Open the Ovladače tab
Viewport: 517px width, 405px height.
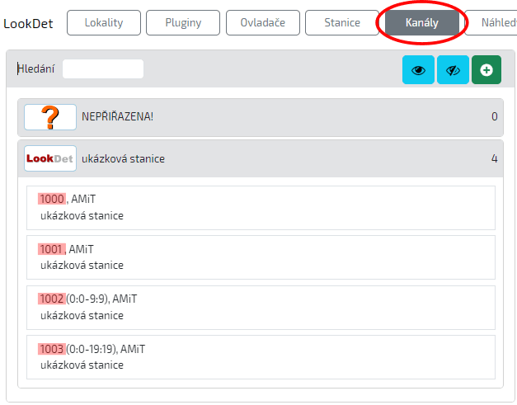coord(263,23)
